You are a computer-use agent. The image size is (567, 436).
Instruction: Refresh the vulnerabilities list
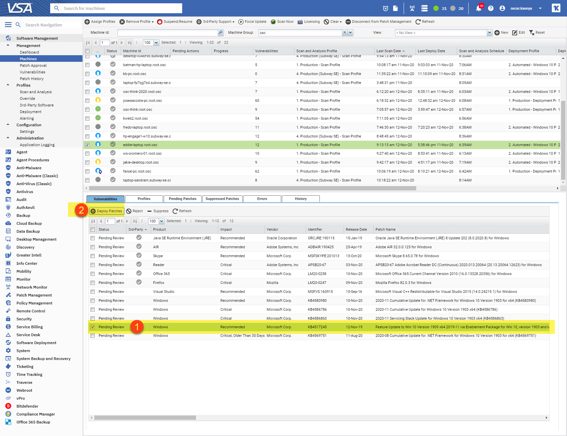pos(182,211)
